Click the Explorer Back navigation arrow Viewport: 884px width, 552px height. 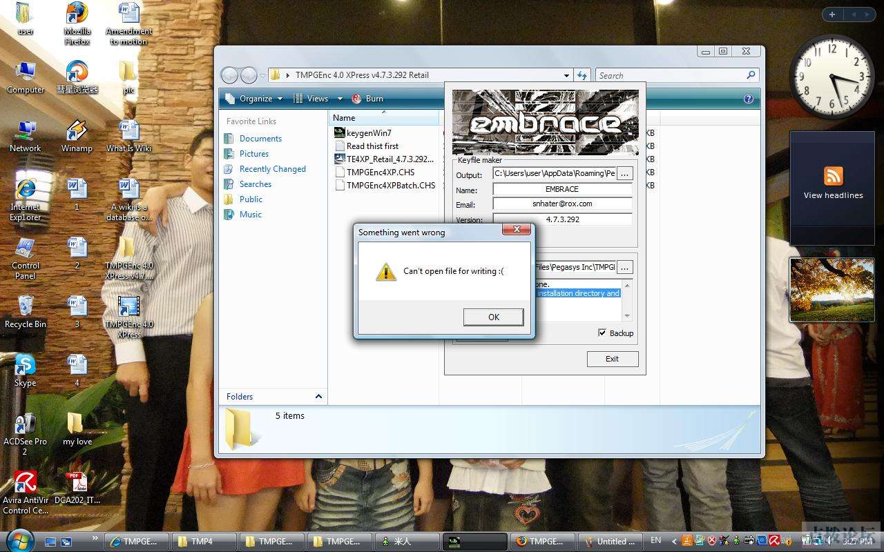pyautogui.click(x=229, y=75)
